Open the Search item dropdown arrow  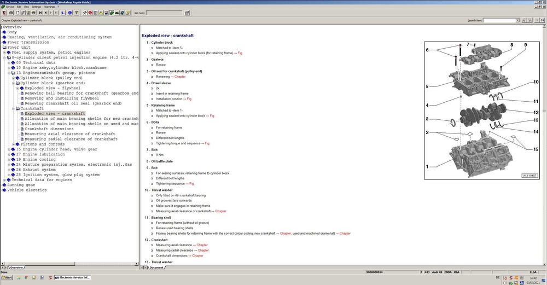point(517,20)
